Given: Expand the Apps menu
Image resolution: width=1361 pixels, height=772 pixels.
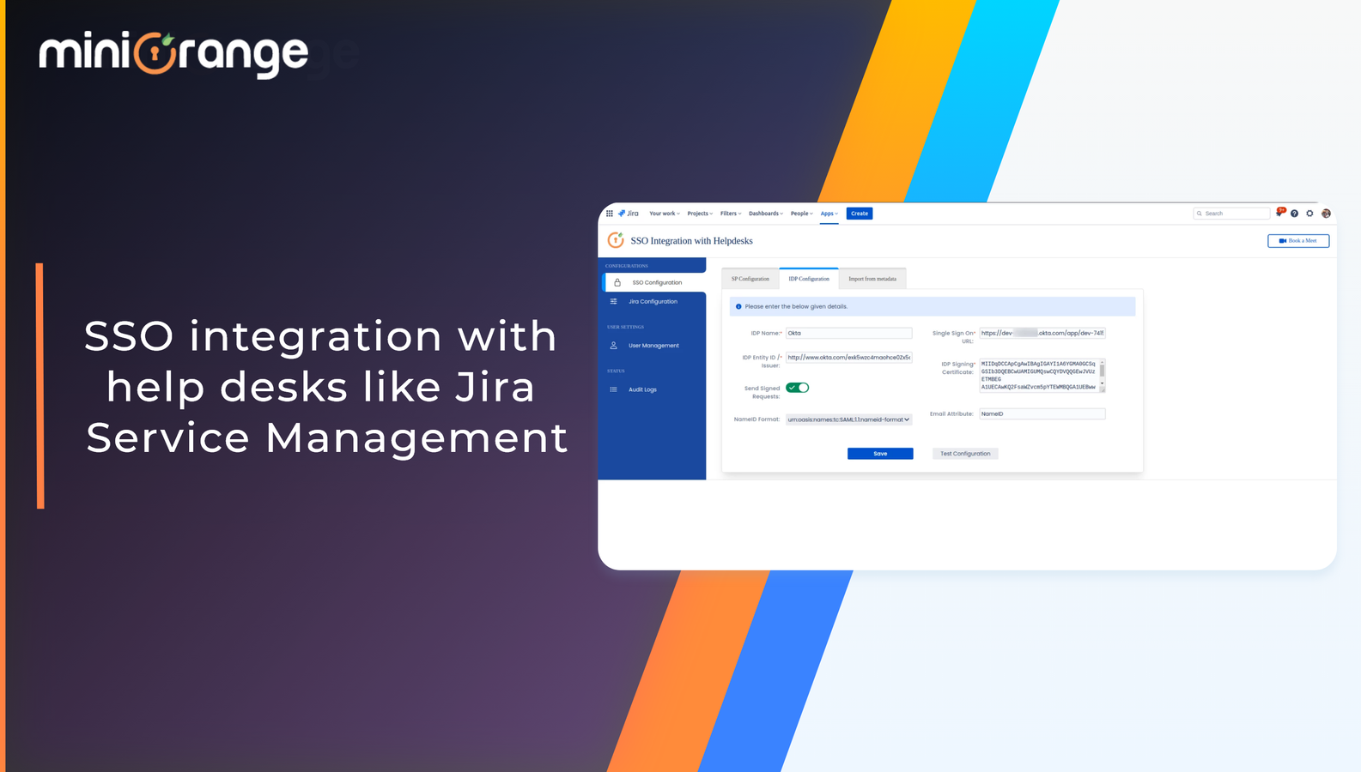Looking at the screenshot, I should [829, 214].
